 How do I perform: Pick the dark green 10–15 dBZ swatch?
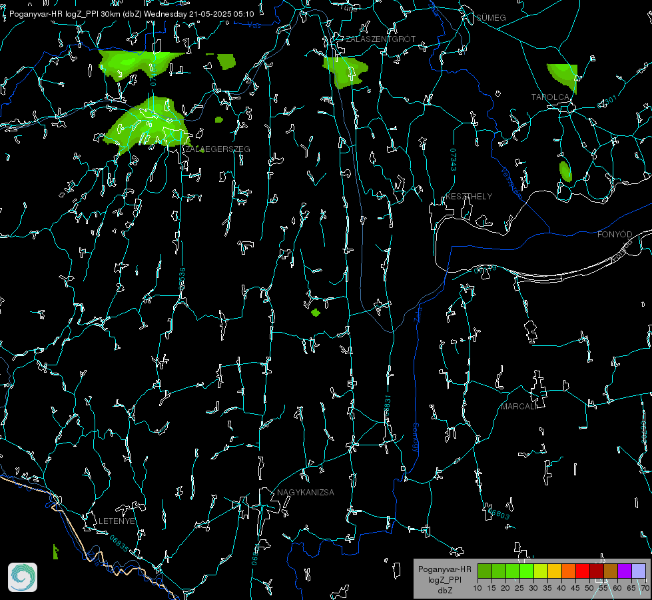click(x=485, y=571)
